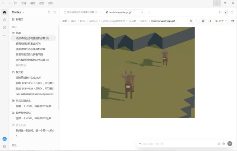Click the notification bell icon
This screenshot has width=237, height=151.
[49, 12]
